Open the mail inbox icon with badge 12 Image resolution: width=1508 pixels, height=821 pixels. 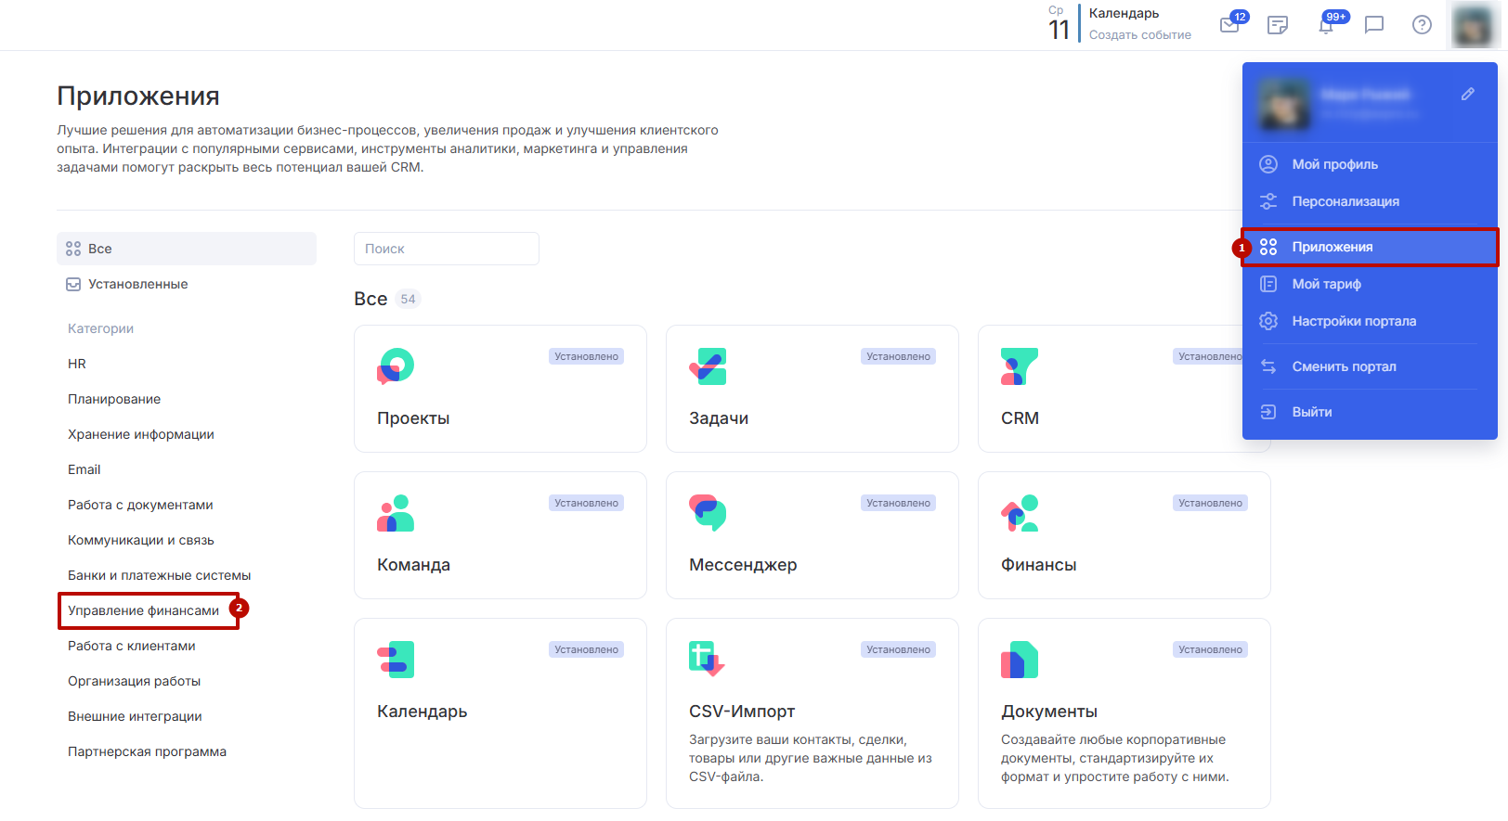coord(1229,25)
